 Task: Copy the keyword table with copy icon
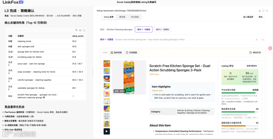[x=76, y=30]
